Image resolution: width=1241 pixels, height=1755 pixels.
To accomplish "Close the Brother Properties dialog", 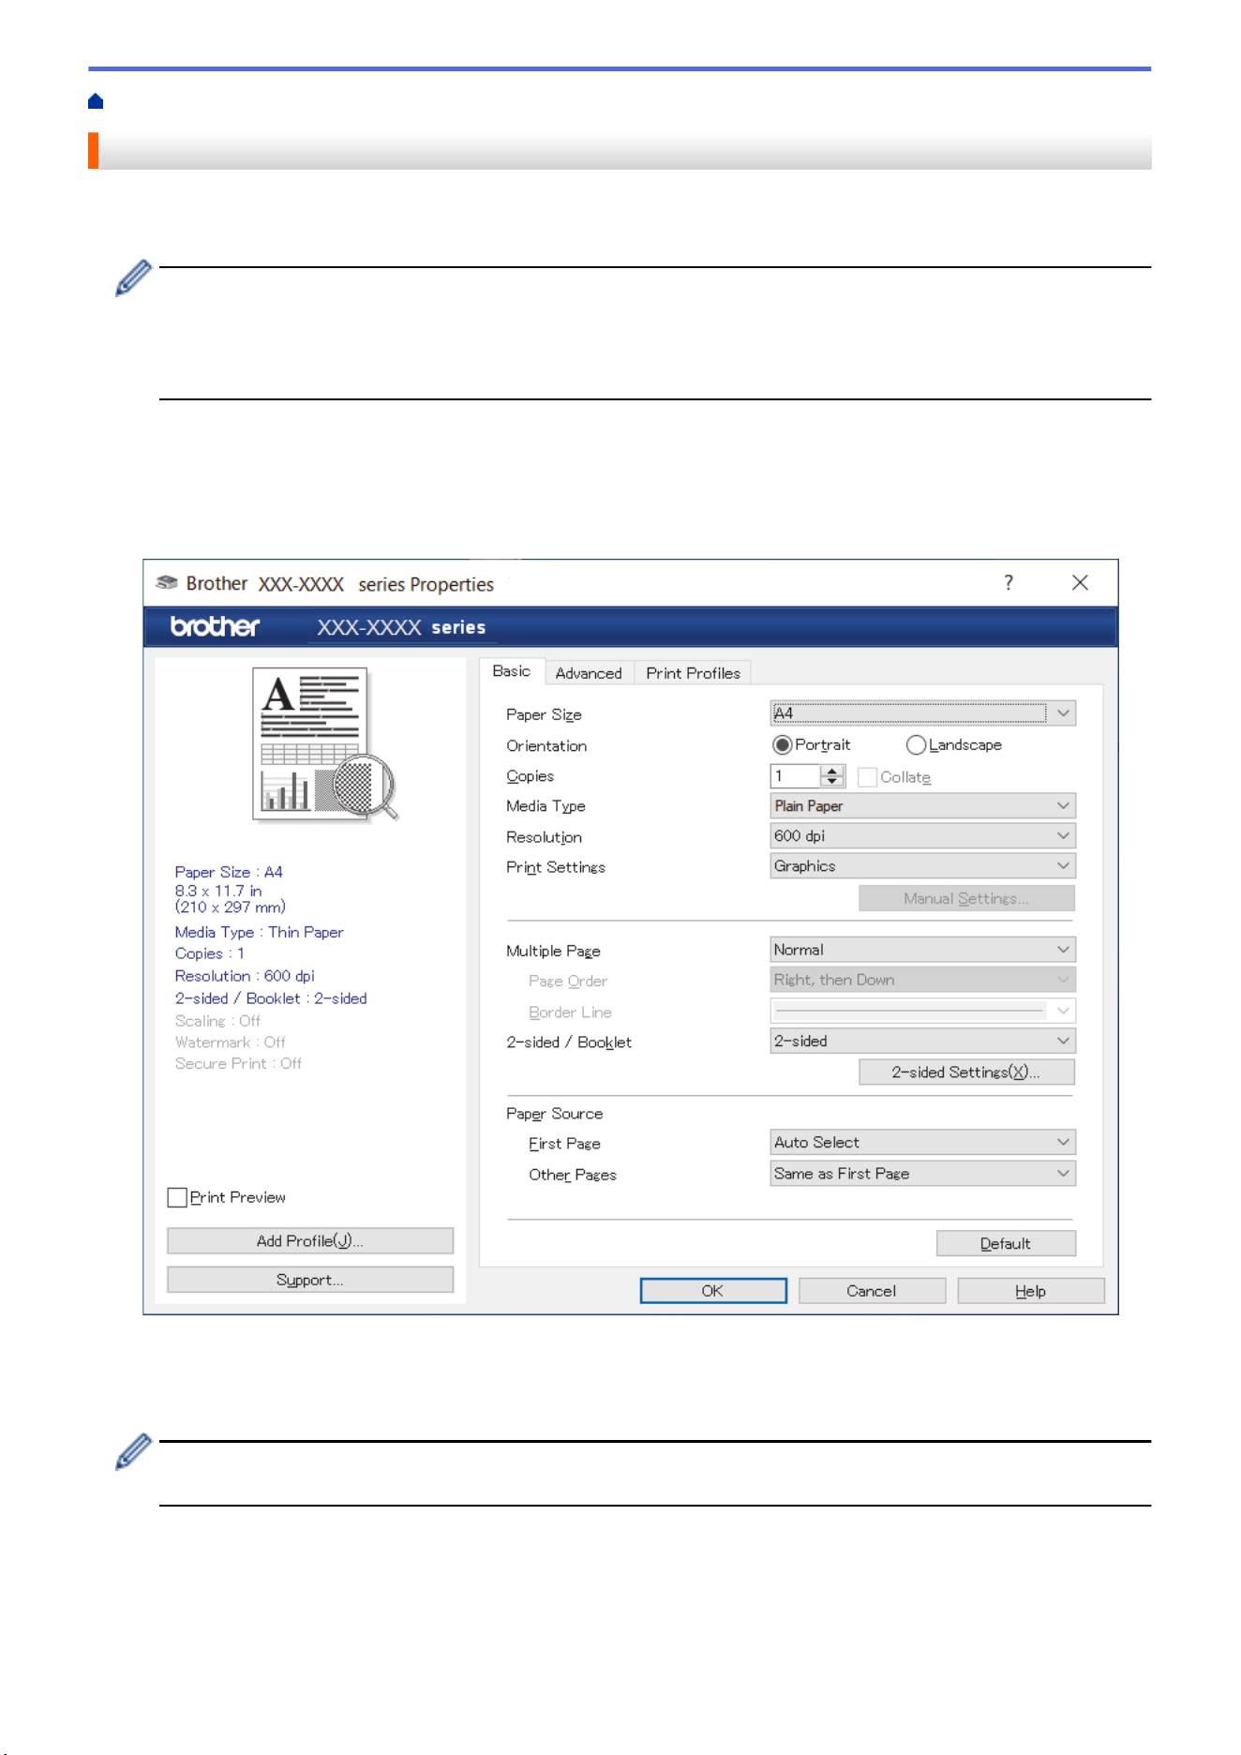I will point(1080,583).
